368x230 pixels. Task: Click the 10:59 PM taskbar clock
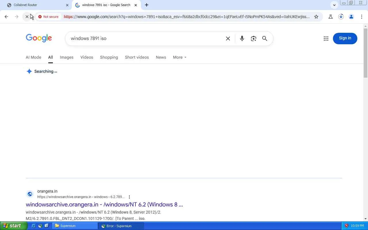357,226
